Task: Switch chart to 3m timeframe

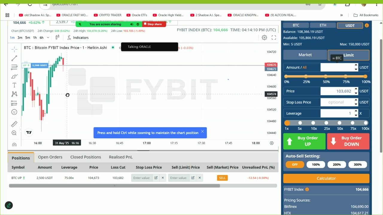Action: [20, 38]
